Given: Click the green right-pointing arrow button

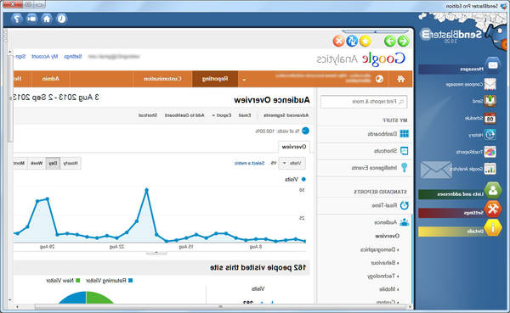Looking at the screenshot, I should click(403, 42).
